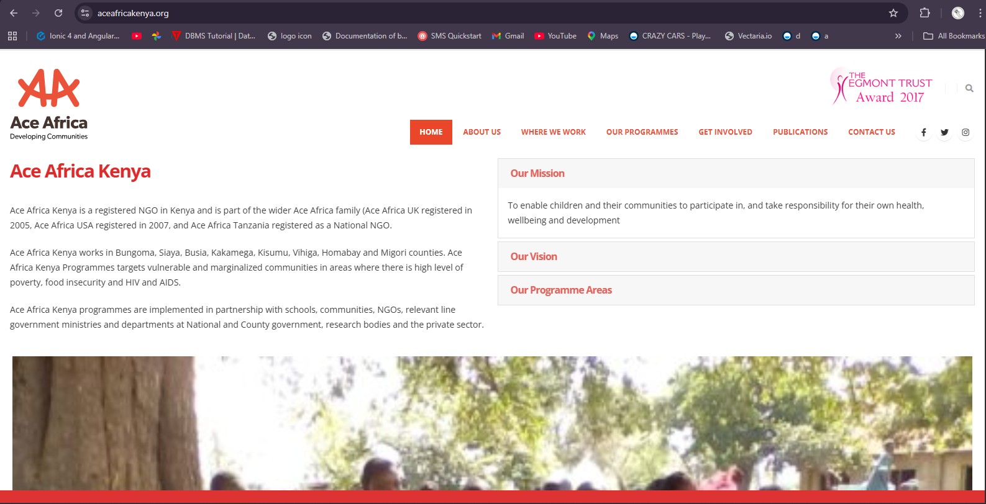986x504 pixels.
Task: Select the Home navigation button
Action: [431, 132]
